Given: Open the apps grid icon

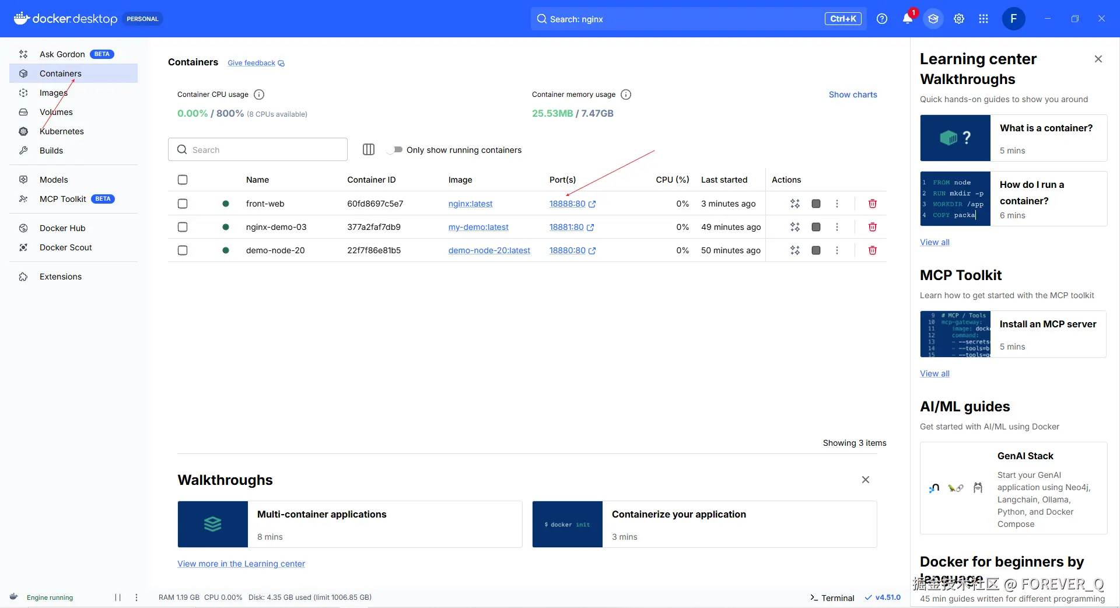Looking at the screenshot, I should (x=984, y=19).
